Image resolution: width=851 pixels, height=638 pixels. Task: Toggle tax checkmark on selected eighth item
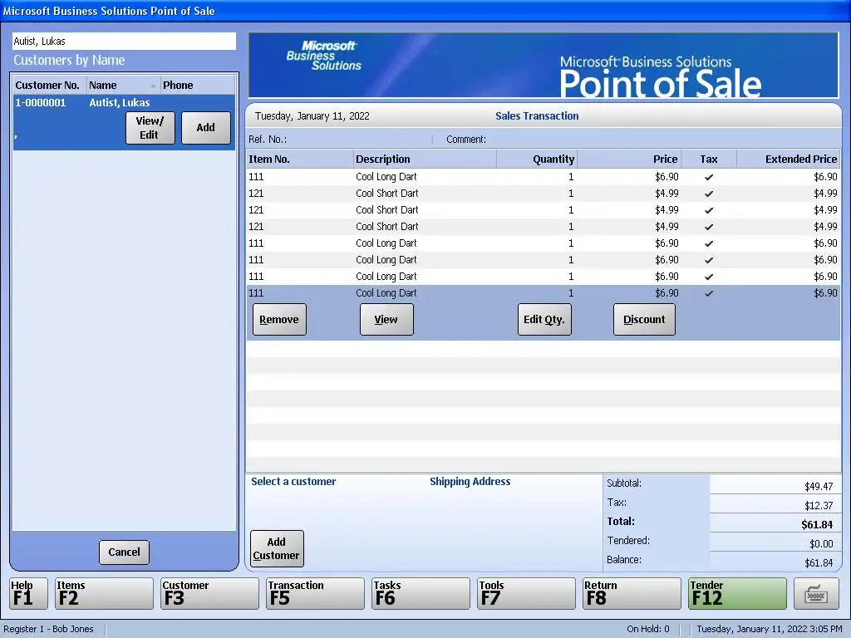[x=709, y=293]
